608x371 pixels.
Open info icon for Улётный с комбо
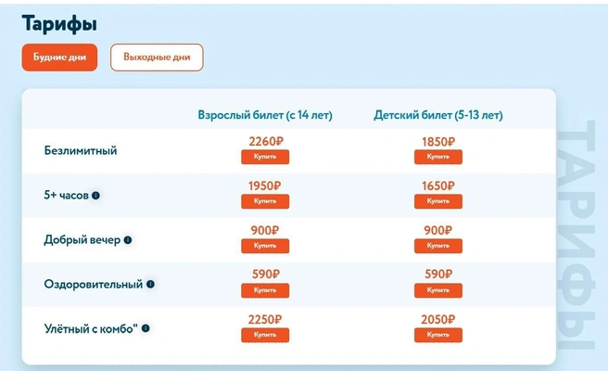146,328
